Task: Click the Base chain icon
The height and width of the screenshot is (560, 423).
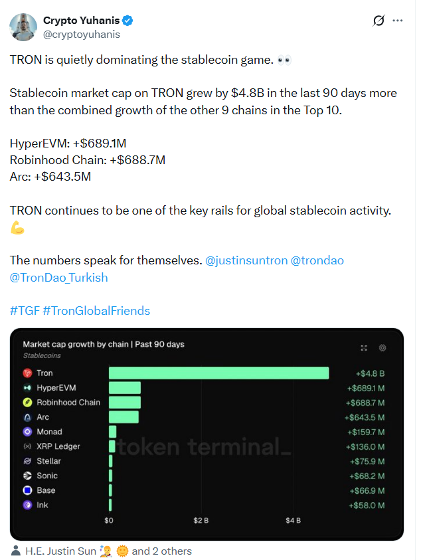Action: (27, 490)
